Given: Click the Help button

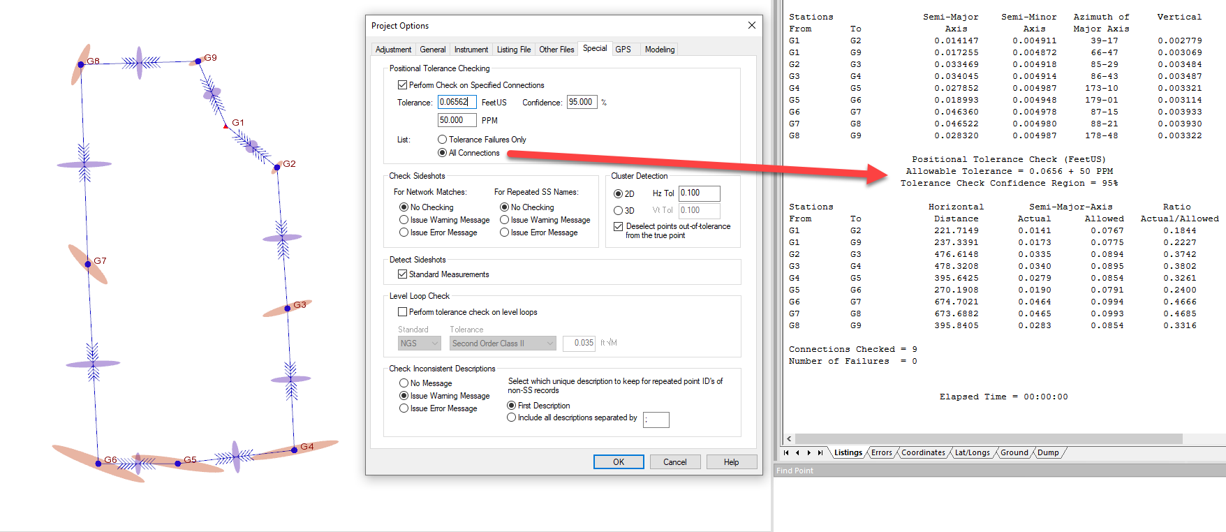Looking at the screenshot, I should click(731, 462).
